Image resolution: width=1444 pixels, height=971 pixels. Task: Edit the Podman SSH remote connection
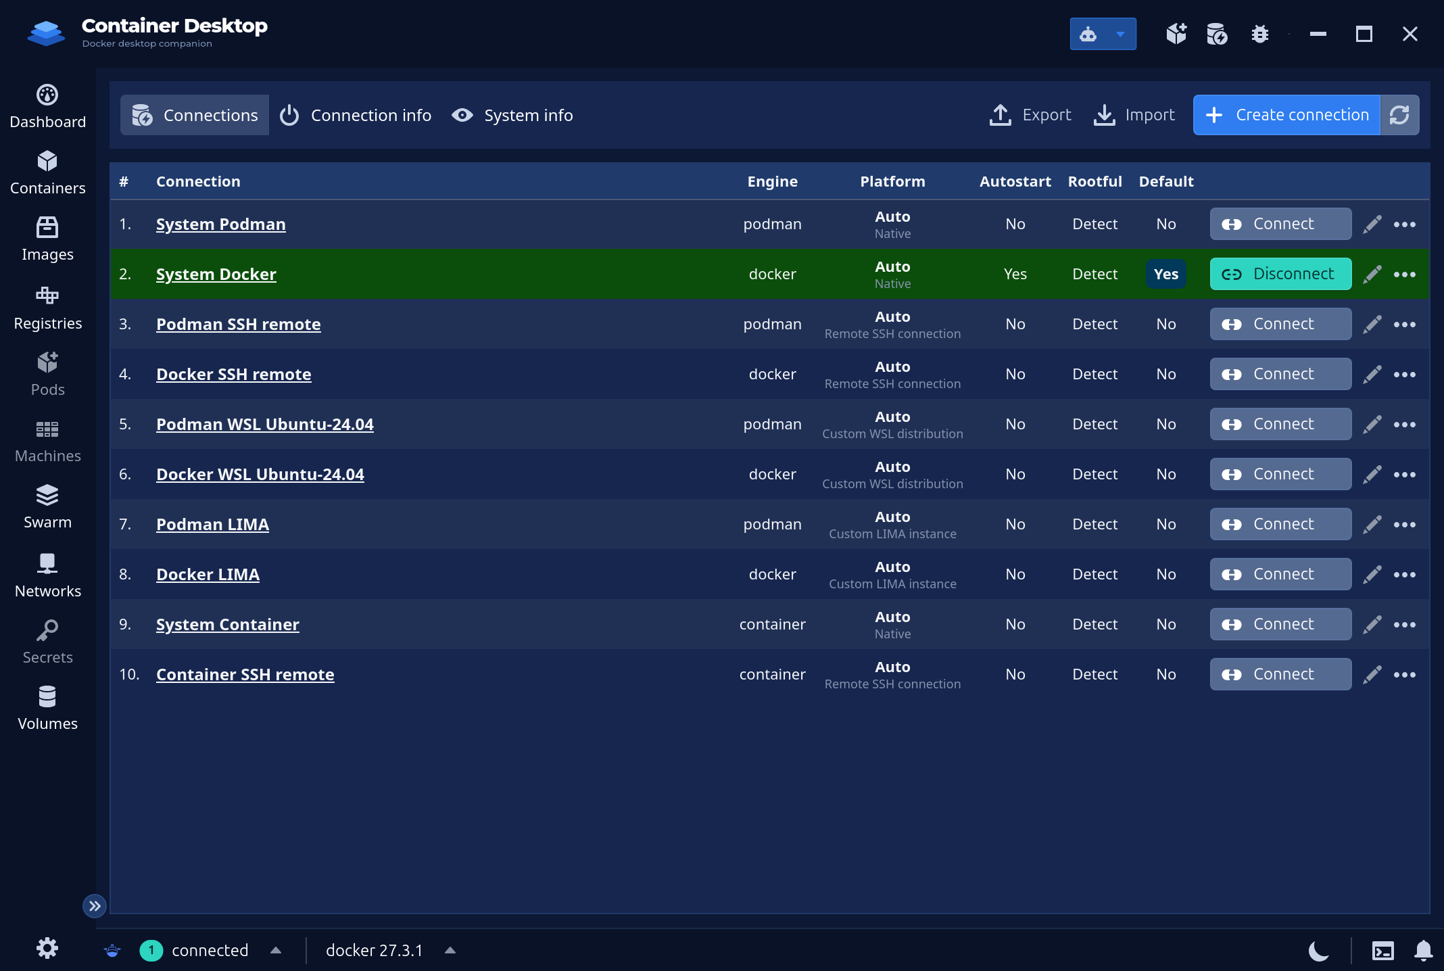click(1372, 324)
